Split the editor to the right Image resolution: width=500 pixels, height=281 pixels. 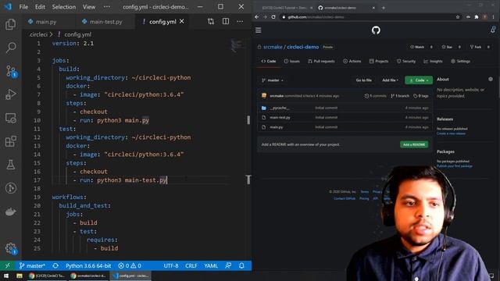[x=226, y=21]
